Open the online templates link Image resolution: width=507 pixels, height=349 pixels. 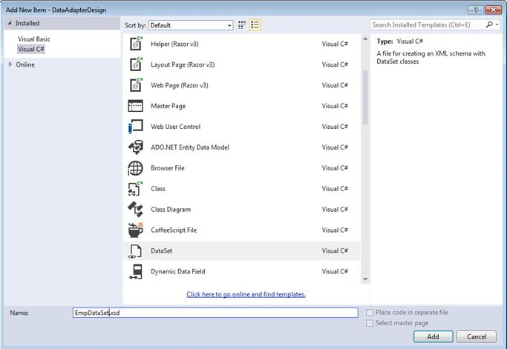[x=246, y=294]
